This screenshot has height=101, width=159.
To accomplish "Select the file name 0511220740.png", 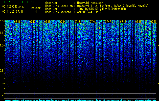I will click(13, 7).
